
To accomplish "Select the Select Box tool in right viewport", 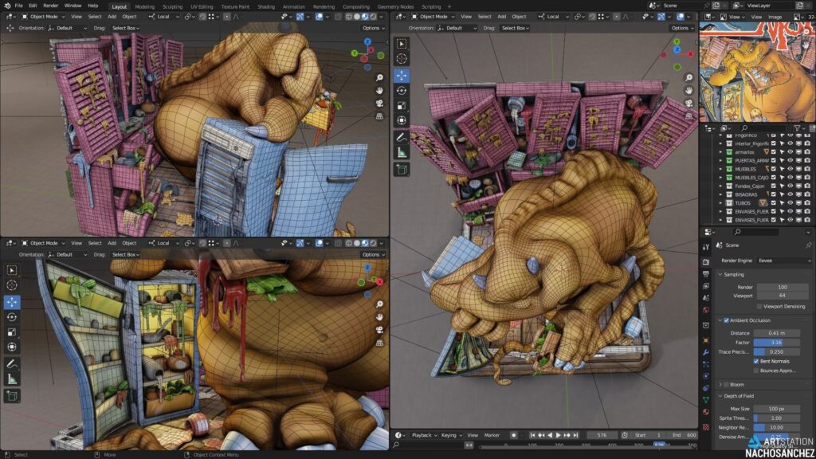I will [x=402, y=44].
